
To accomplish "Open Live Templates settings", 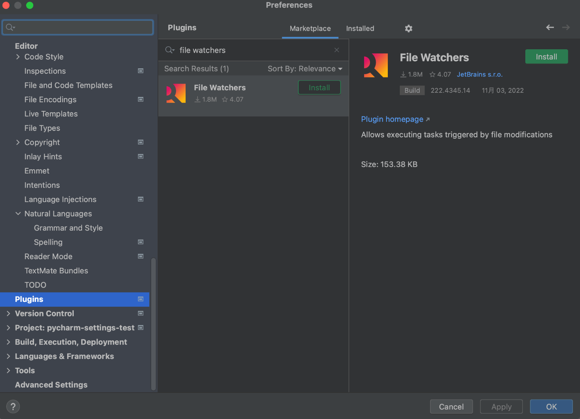I will click(x=51, y=114).
